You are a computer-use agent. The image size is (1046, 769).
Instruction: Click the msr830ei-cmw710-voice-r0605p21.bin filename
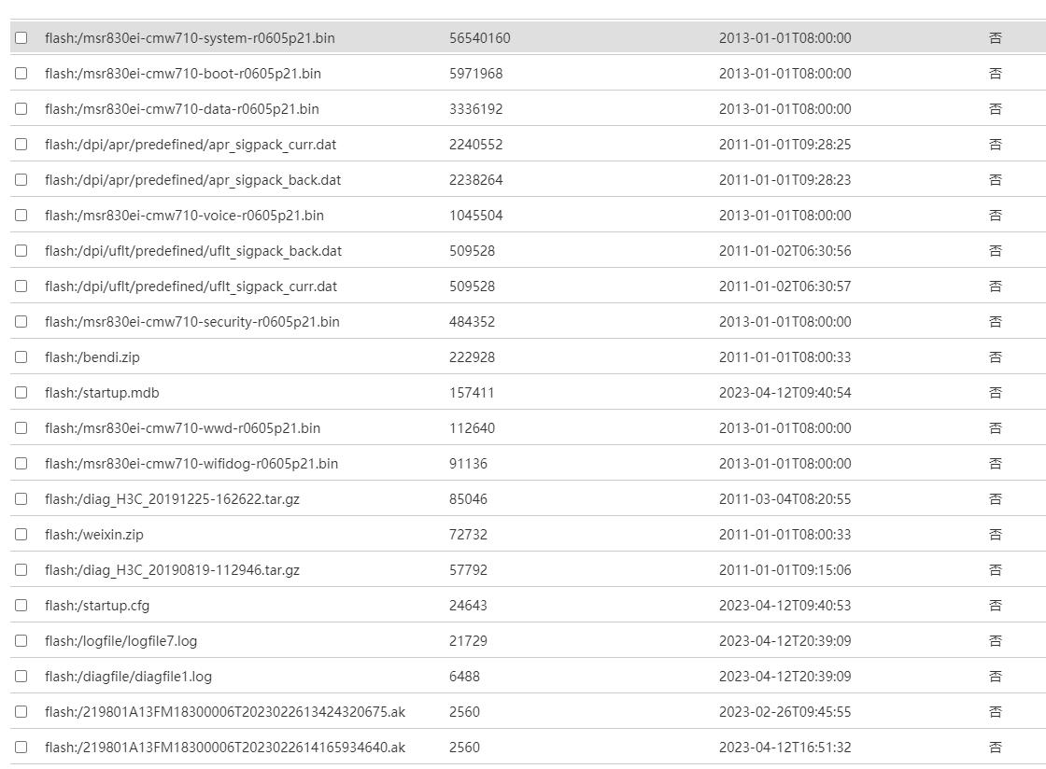184,216
